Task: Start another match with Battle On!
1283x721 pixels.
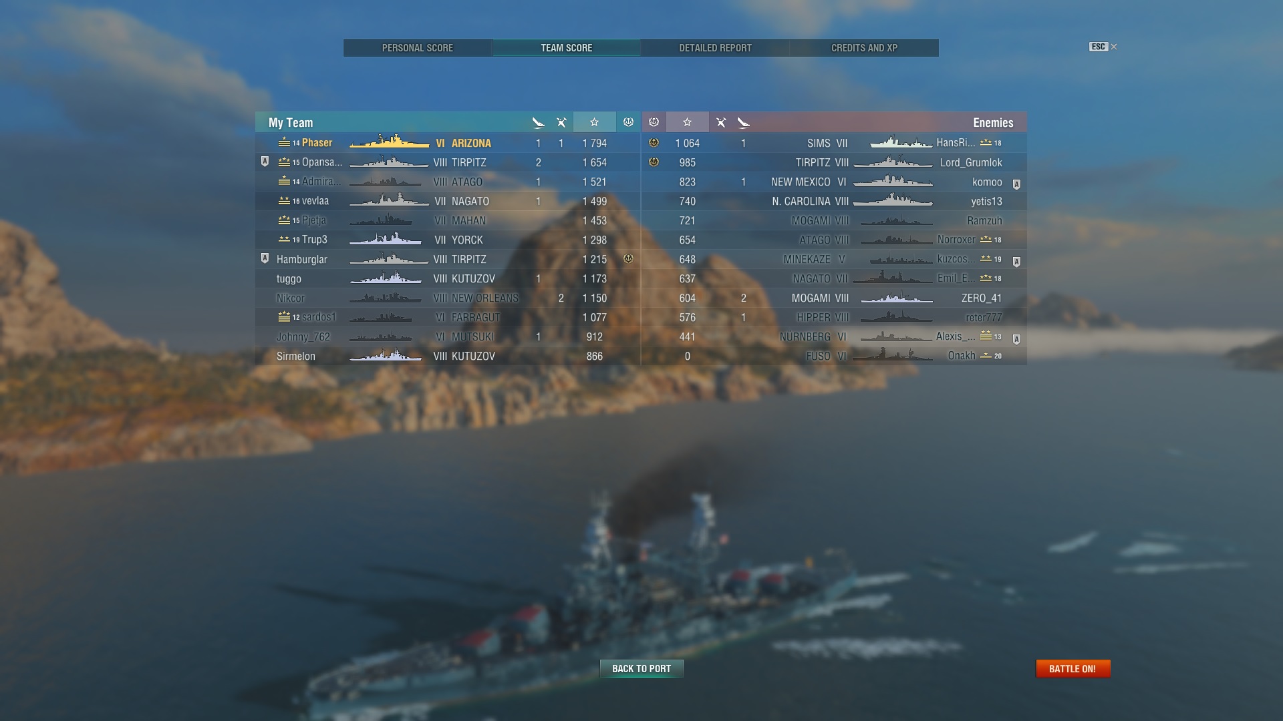Action: [1073, 668]
